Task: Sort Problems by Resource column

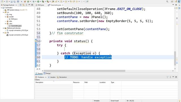Action: click(x=78, y=82)
